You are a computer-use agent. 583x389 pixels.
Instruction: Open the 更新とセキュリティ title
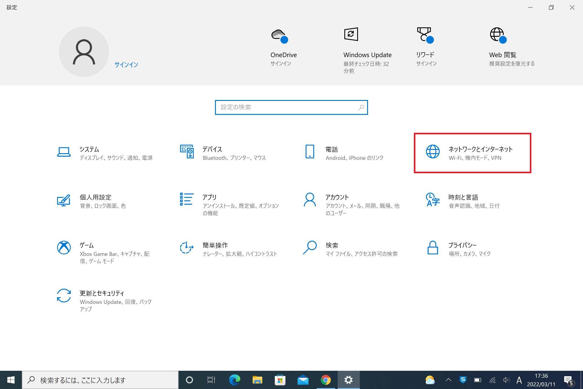click(x=102, y=293)
